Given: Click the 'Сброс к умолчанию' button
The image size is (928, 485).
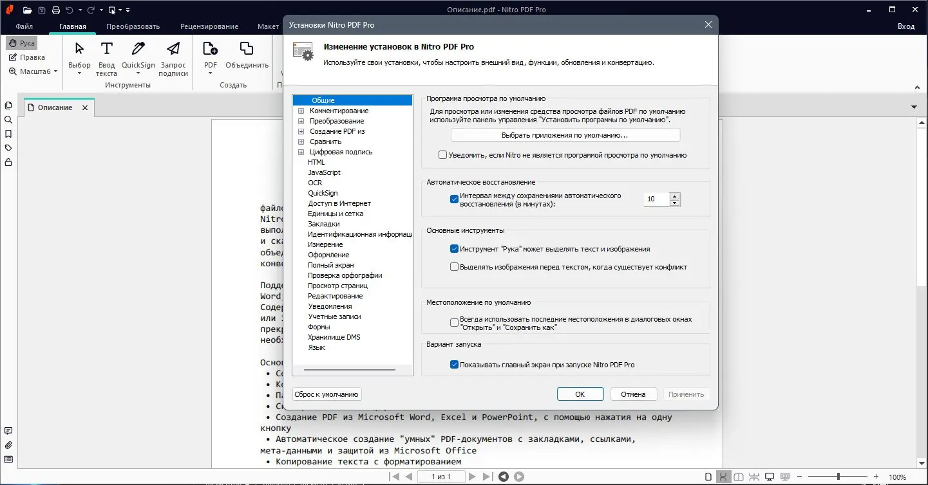Looking at the screenshot, I should [327, 394].
